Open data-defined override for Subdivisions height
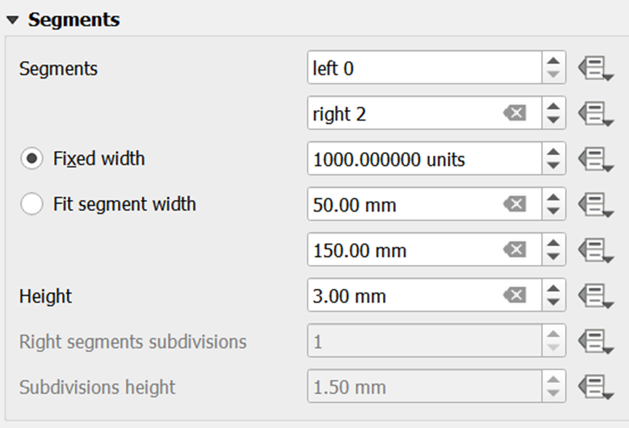The width and height of the screenshot is (629, 428). tap(594, 387)
